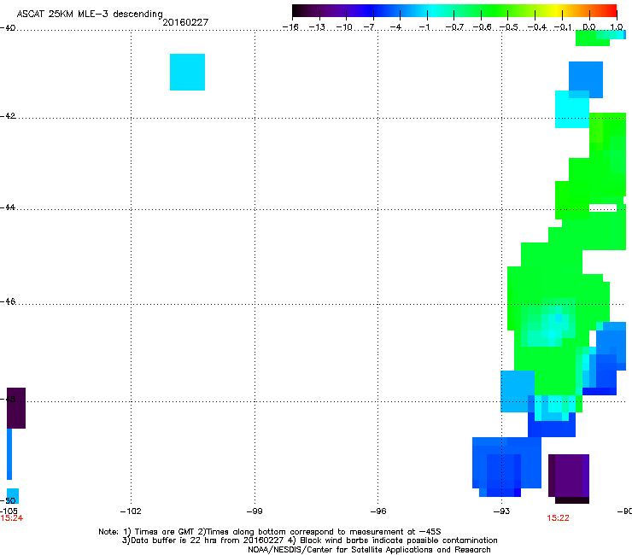The height and width of the screenshot is (555, 632).
Task: Select the '-10' color scale label
Action: click(344, 27)
